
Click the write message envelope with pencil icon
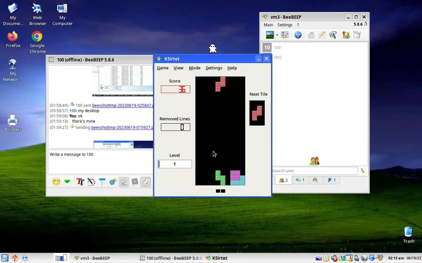[322, 35]
